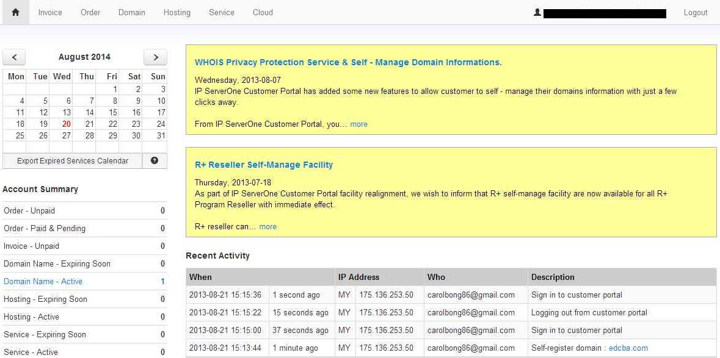Export Expired Services Calendar

tap(73, 161)
